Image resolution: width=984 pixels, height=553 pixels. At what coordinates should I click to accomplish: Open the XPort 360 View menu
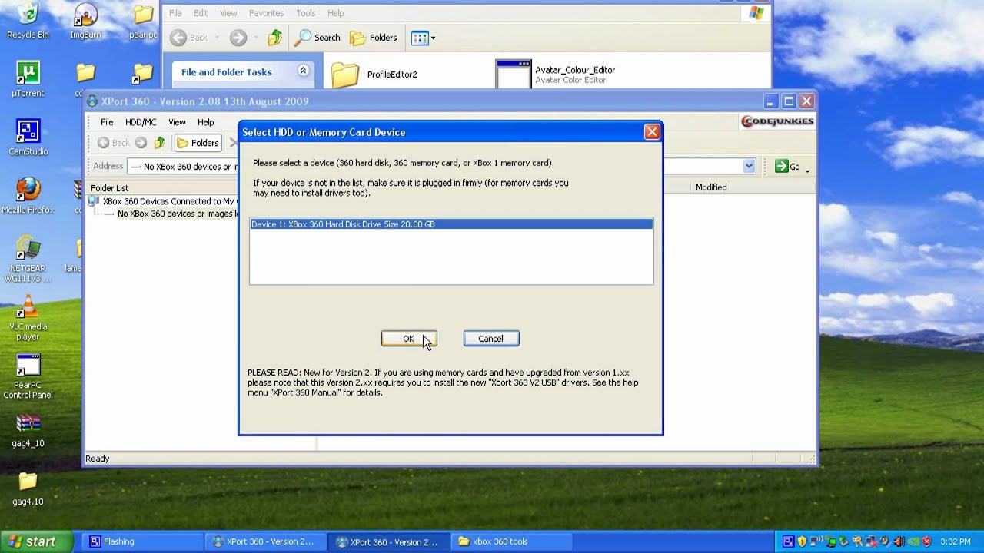[x=177, y=122]
